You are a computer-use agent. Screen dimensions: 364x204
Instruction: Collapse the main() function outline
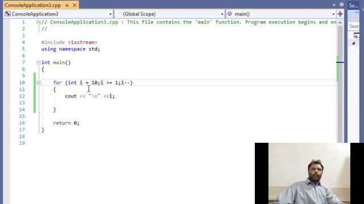[x=38, y=62]
